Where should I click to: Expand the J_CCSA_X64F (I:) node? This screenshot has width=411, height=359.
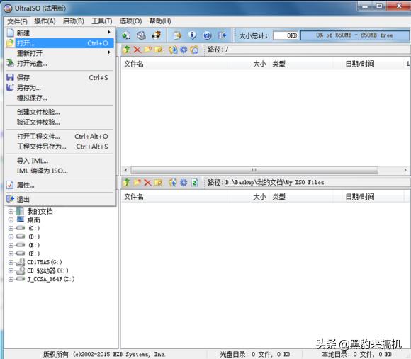(x=11, y=279)
